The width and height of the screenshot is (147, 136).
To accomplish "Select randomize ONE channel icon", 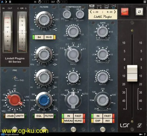I will [x=106, y=6].
